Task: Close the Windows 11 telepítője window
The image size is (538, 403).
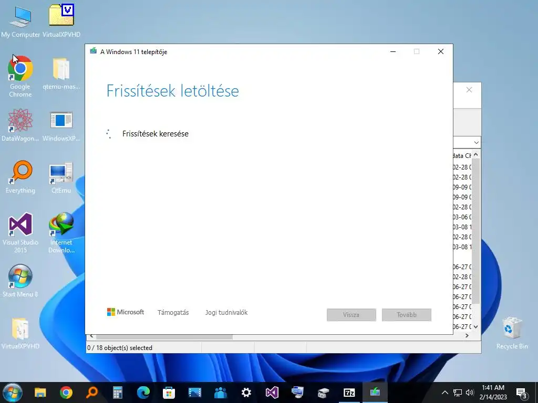Action: pyautogui.click(x=441, y=52)
